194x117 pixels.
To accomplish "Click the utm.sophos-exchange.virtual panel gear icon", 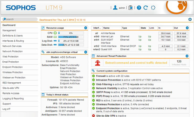I will 43,52.
